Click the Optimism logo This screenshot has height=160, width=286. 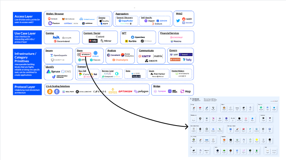(125, 91)
